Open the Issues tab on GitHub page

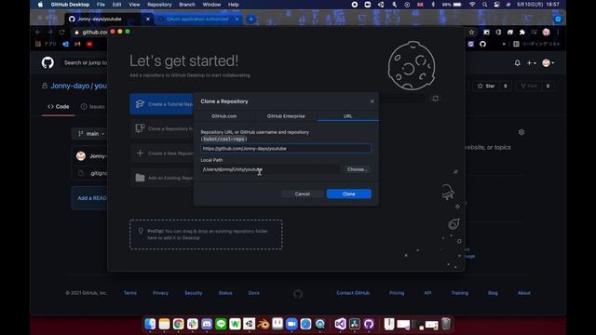[x=93, y=107]
